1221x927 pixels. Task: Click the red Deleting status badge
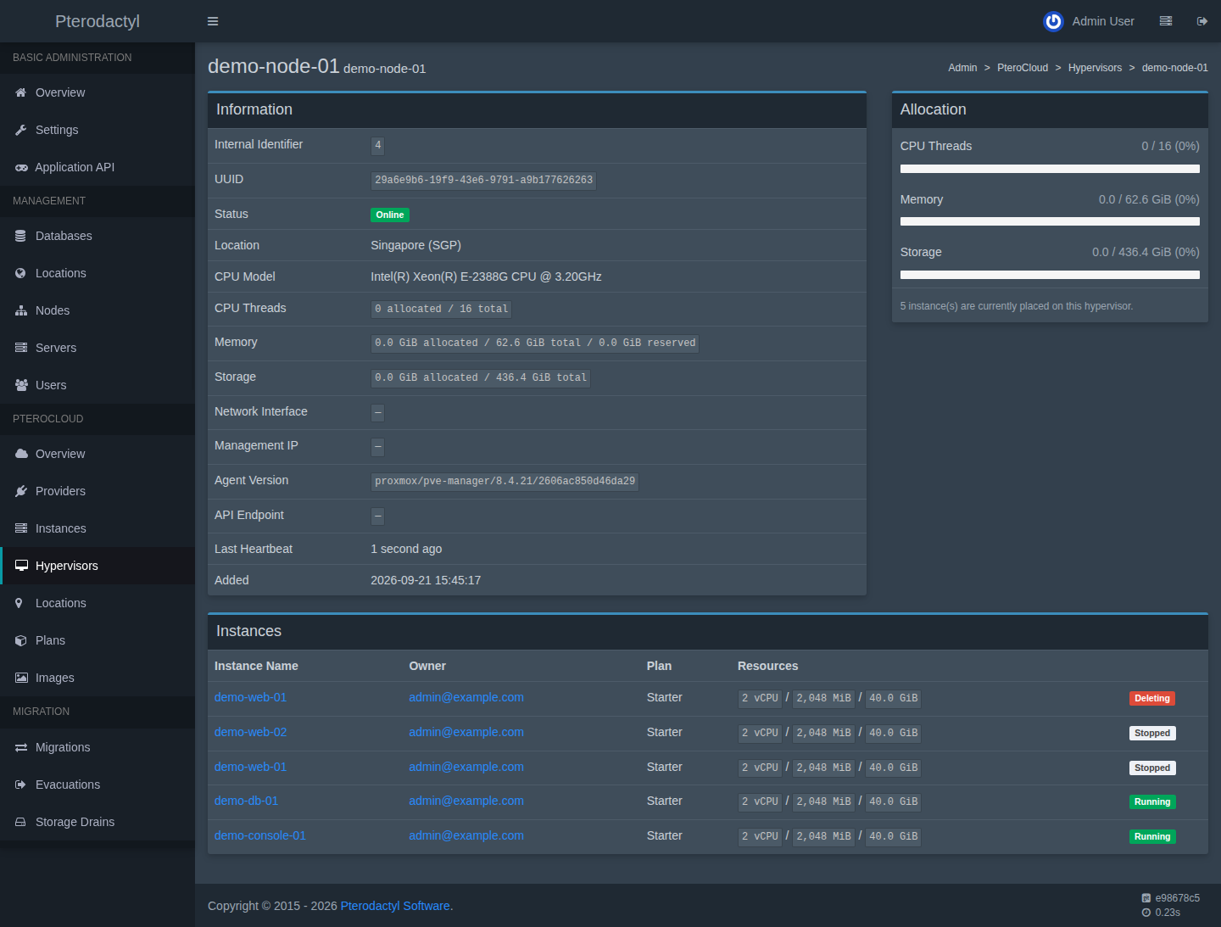(x=1152, y=698)
